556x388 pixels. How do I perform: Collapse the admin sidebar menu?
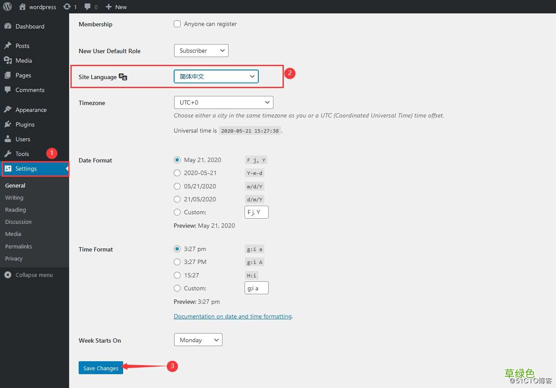(x=29, y=275)
